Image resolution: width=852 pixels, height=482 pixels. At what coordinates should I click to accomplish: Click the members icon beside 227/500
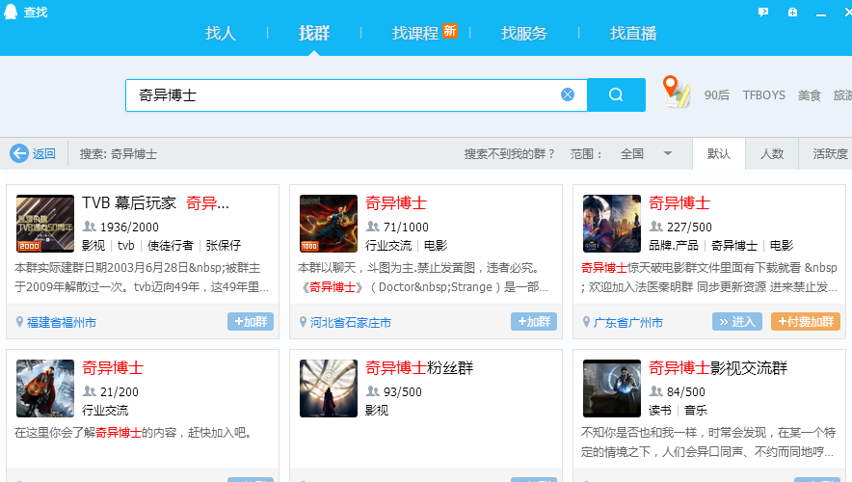(655, 226)
